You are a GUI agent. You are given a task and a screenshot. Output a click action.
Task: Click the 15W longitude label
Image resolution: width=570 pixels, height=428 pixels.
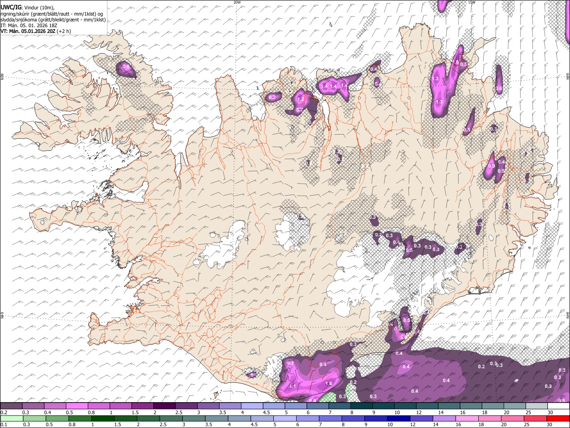pos(472,2)
